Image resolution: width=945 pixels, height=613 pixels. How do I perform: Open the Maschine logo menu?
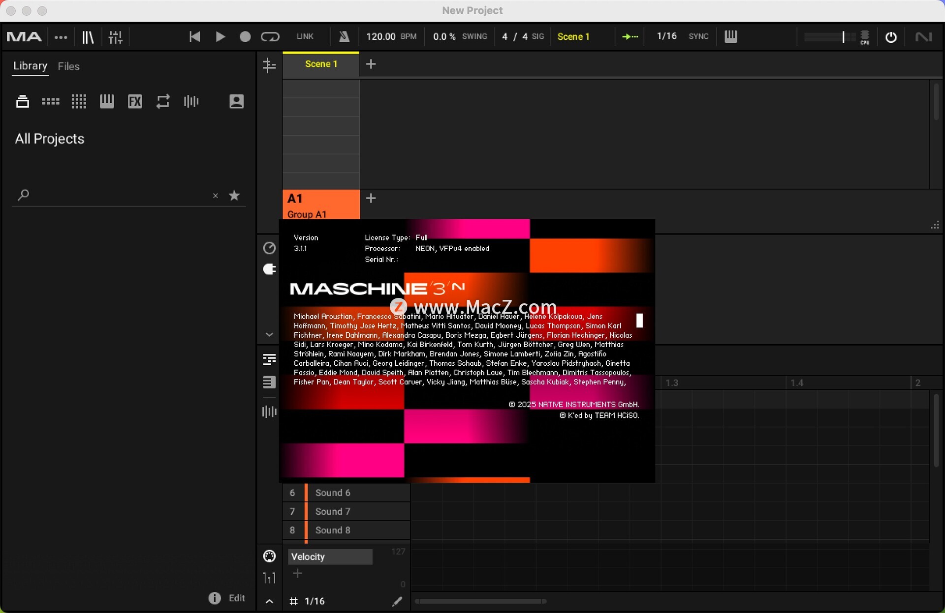click(24, 37)
